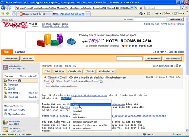
Task: Open the Live Search options dropdown
Action: coord(186,8)
